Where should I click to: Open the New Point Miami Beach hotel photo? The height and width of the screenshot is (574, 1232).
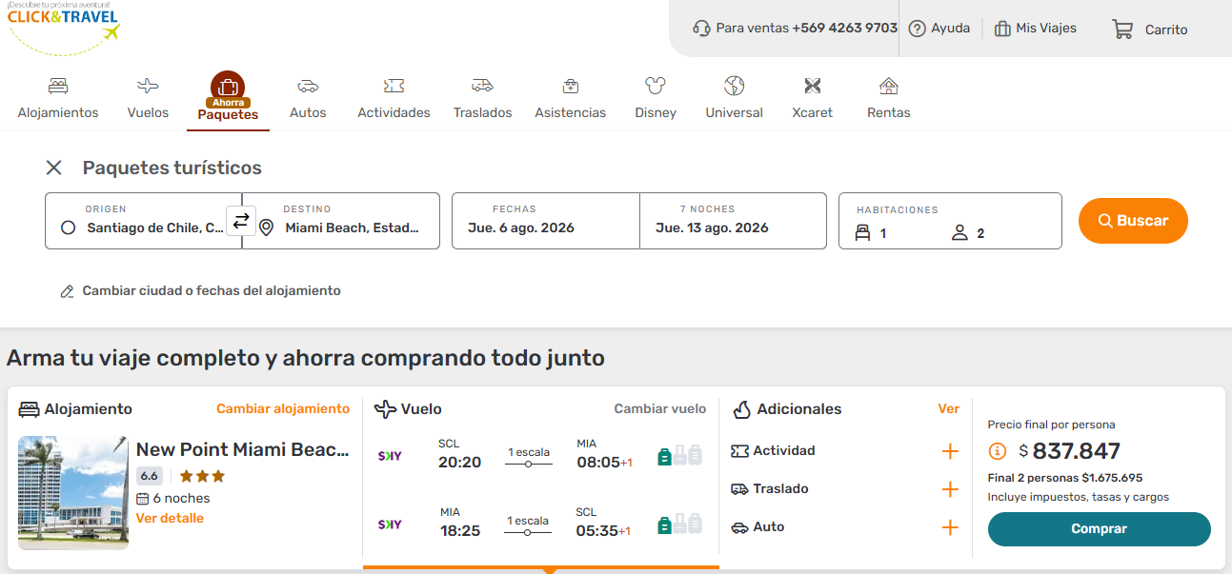(72, 493)
